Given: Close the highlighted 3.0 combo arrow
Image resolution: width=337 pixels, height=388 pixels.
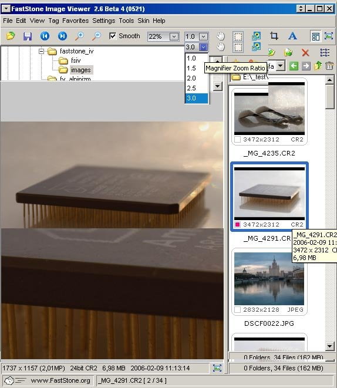Looking at the screenshot, I should [x=203, y=47].
